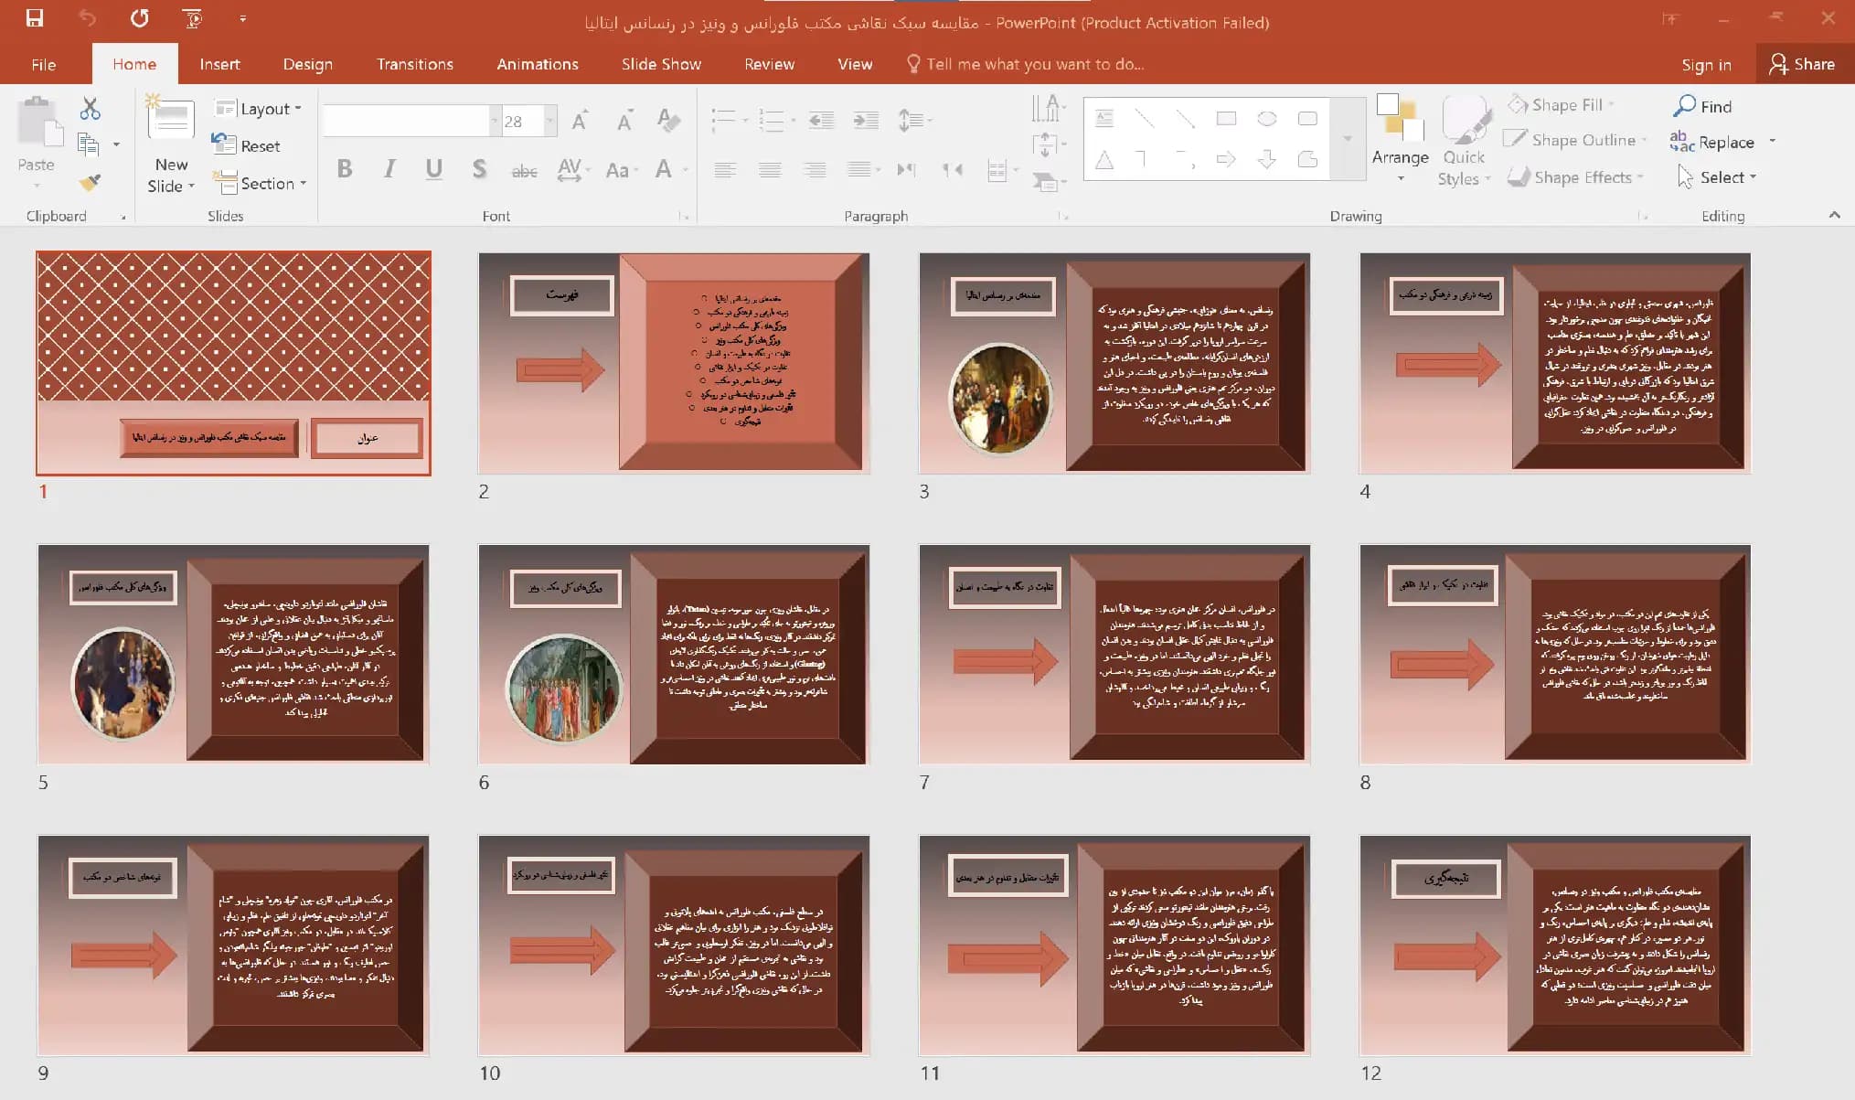Click the Cut scissors icon
Image resolution: width=1855 pixels, height=1100 pixels.
[x=90, y=109]
